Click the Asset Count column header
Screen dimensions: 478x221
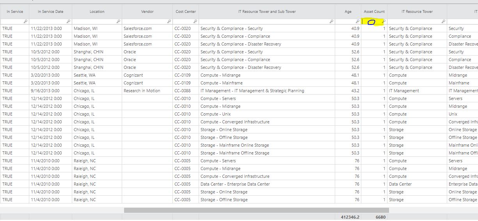(x=374, y=12)
